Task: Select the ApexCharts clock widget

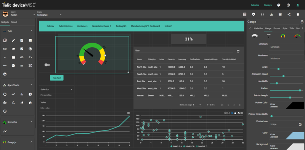Action: (5, 111)
